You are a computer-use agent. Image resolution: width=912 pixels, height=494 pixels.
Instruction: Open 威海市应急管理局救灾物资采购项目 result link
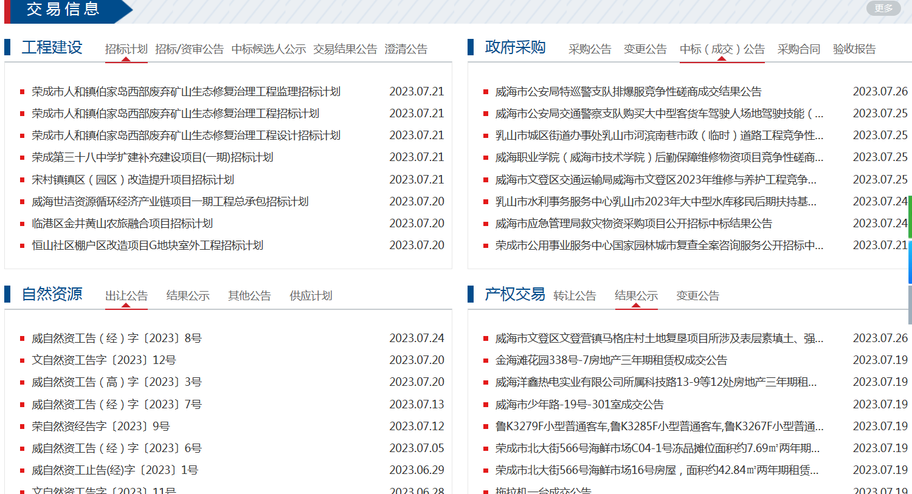[634, 224]
